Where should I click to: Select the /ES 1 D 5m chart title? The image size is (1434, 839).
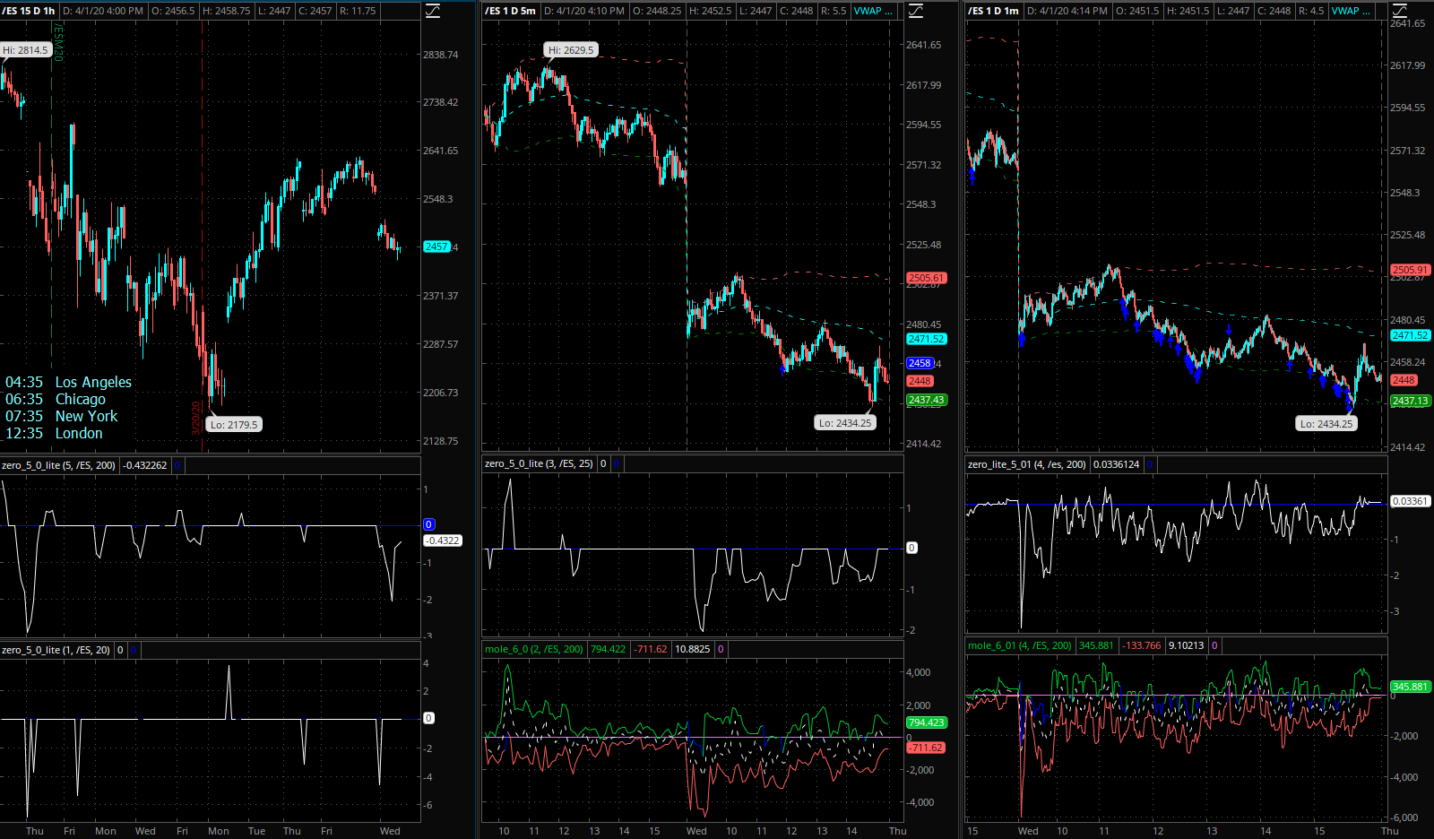click(x=511, y=11)
